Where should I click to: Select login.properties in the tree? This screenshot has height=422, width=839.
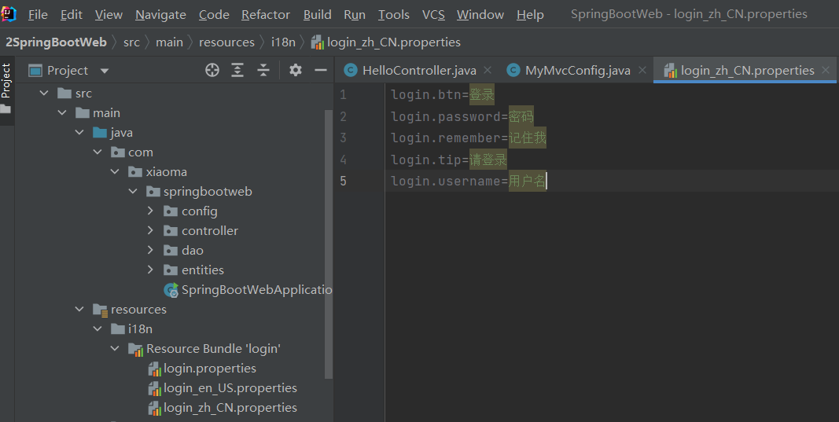pos(210,369)
